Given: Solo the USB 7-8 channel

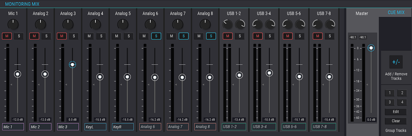Looking at the screenshot, I should coord(330,36).
